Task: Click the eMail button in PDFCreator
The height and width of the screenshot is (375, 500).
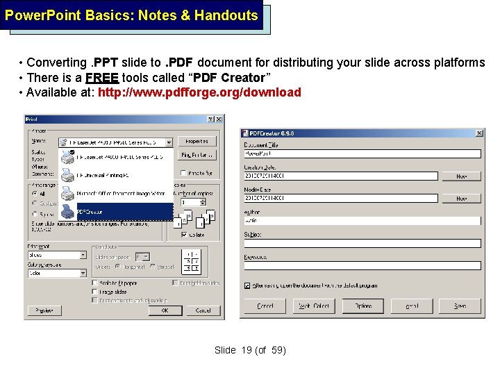Action: tap(412, 306)
